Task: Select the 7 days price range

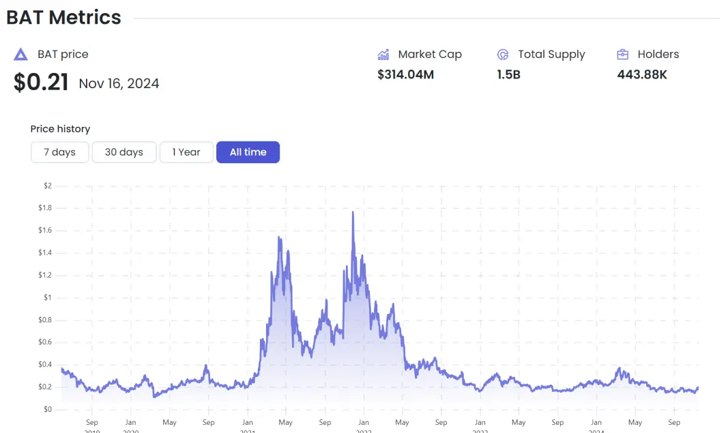Action: (x=60, y=152)
